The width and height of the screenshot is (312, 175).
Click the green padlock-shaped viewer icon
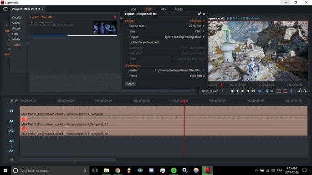click(x=272, y=91)
